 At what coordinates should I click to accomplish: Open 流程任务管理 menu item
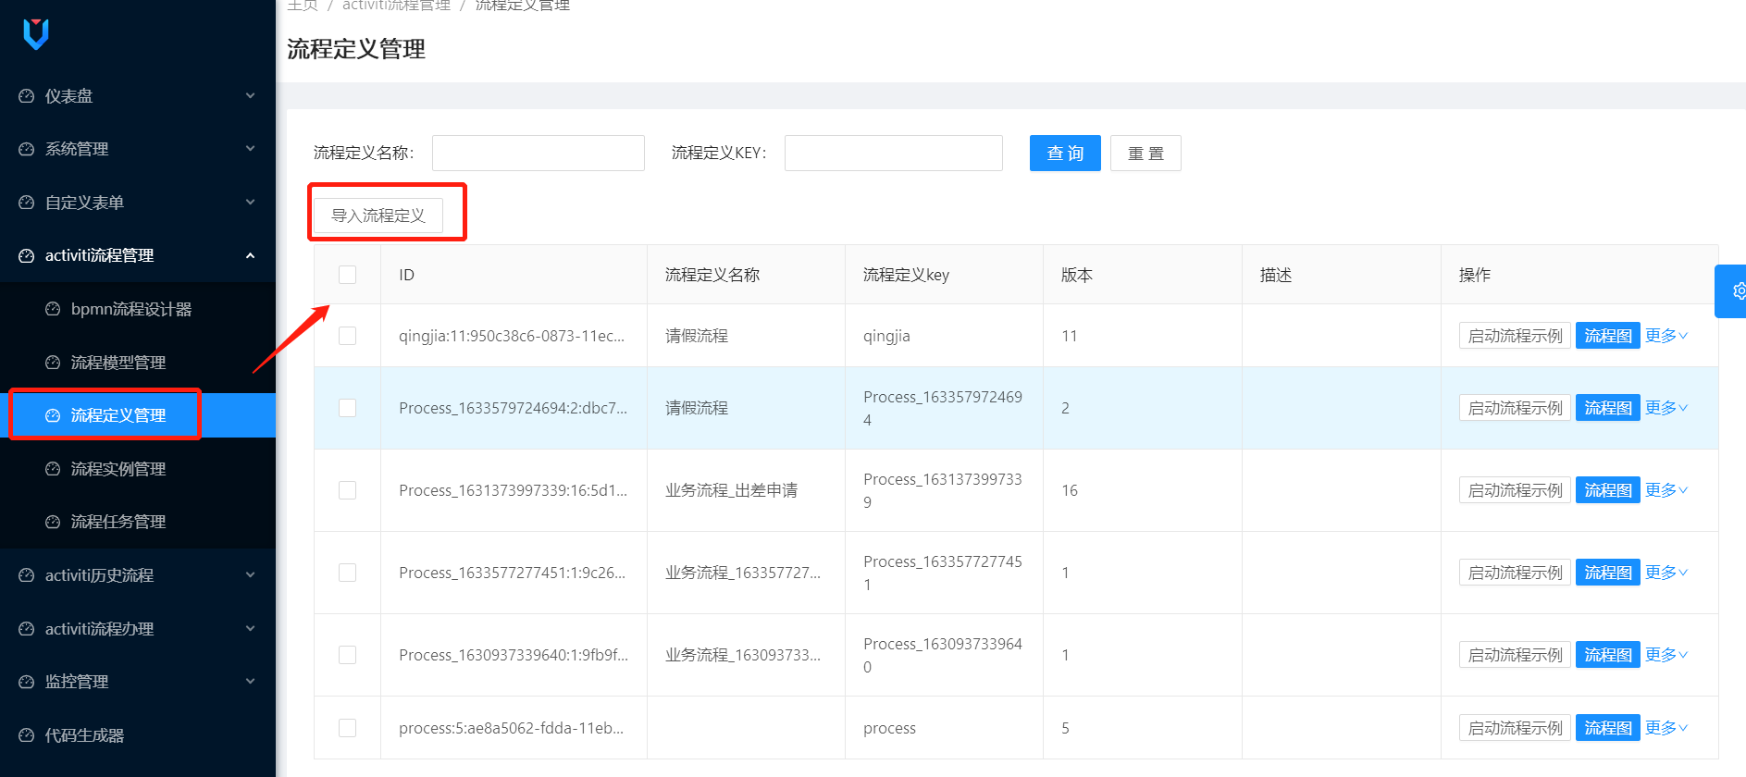coord(138,522)
